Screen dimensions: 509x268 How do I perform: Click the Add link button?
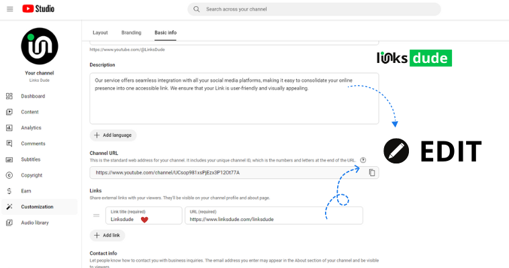107,235
